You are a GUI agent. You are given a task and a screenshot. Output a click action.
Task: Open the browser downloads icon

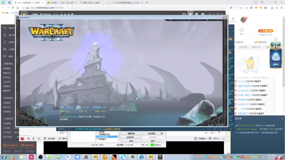[x=272, y=8]
